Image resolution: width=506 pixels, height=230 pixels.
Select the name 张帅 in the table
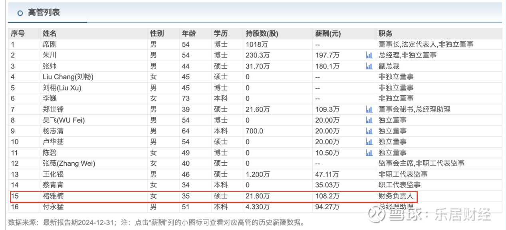pos(50,66)
